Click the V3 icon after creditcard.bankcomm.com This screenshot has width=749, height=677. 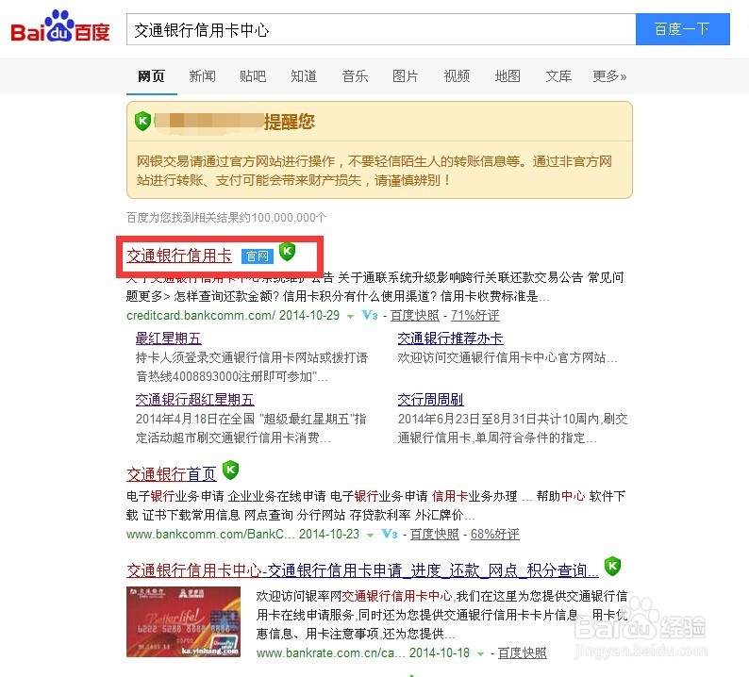[370, 315]
